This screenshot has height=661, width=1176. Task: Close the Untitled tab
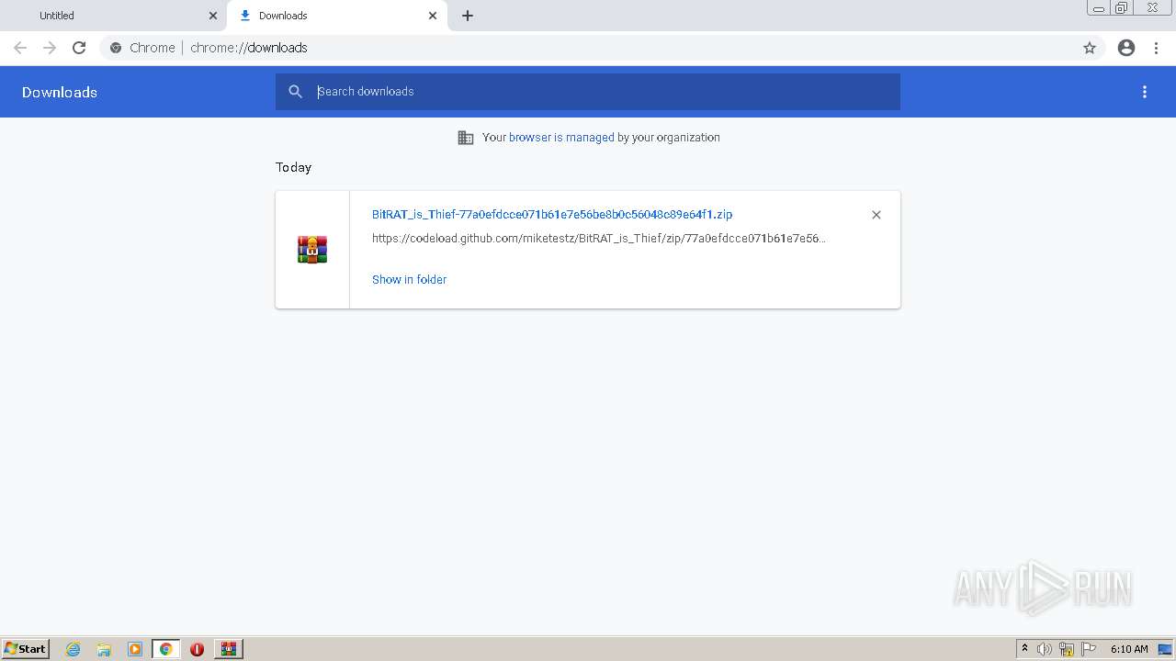(x=213, y=16)
